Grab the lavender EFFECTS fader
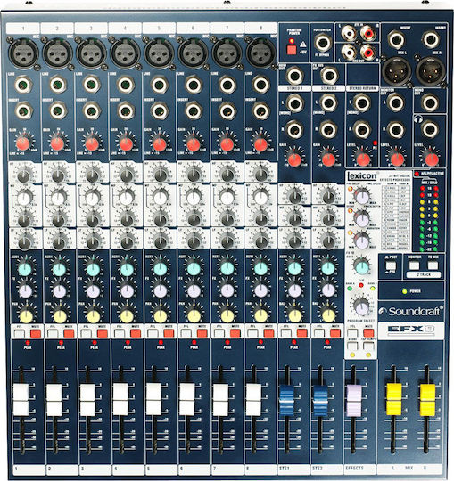 [x=354, y=401]
